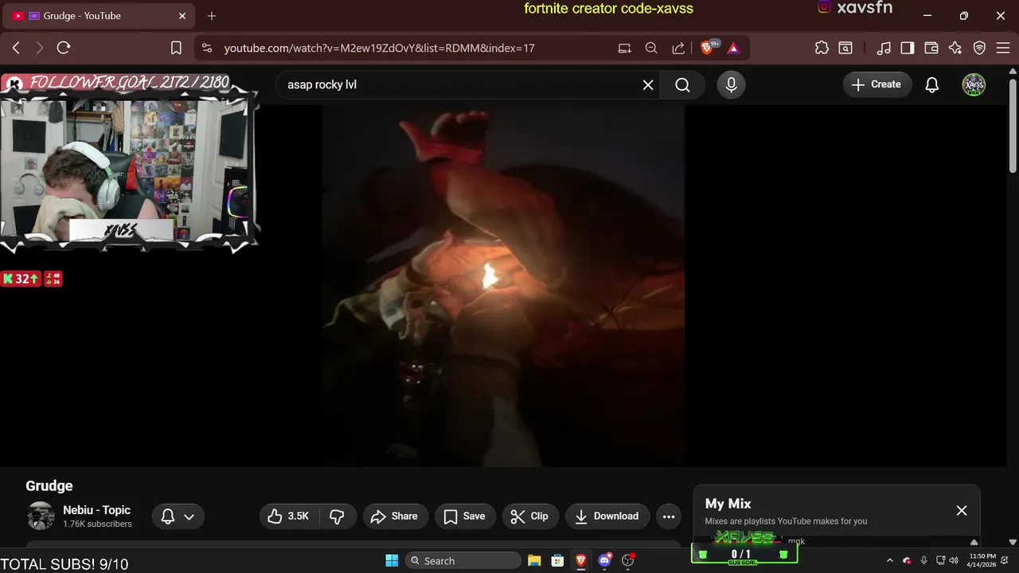Screen dimensions: 1019x573
Task: Click the tray microphone icon
Action: 923,560
